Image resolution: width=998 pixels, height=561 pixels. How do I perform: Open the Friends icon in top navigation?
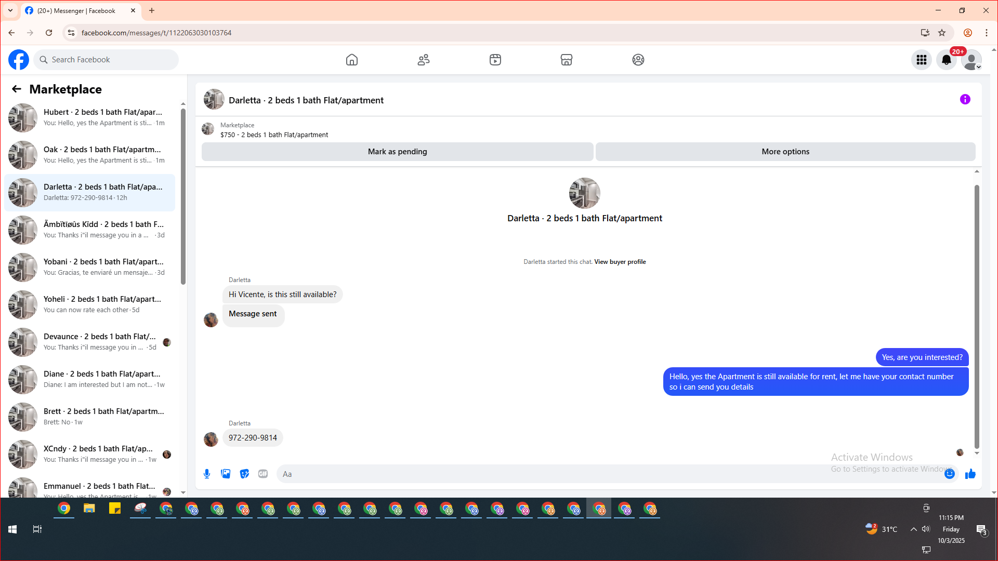tap(424, 60)
